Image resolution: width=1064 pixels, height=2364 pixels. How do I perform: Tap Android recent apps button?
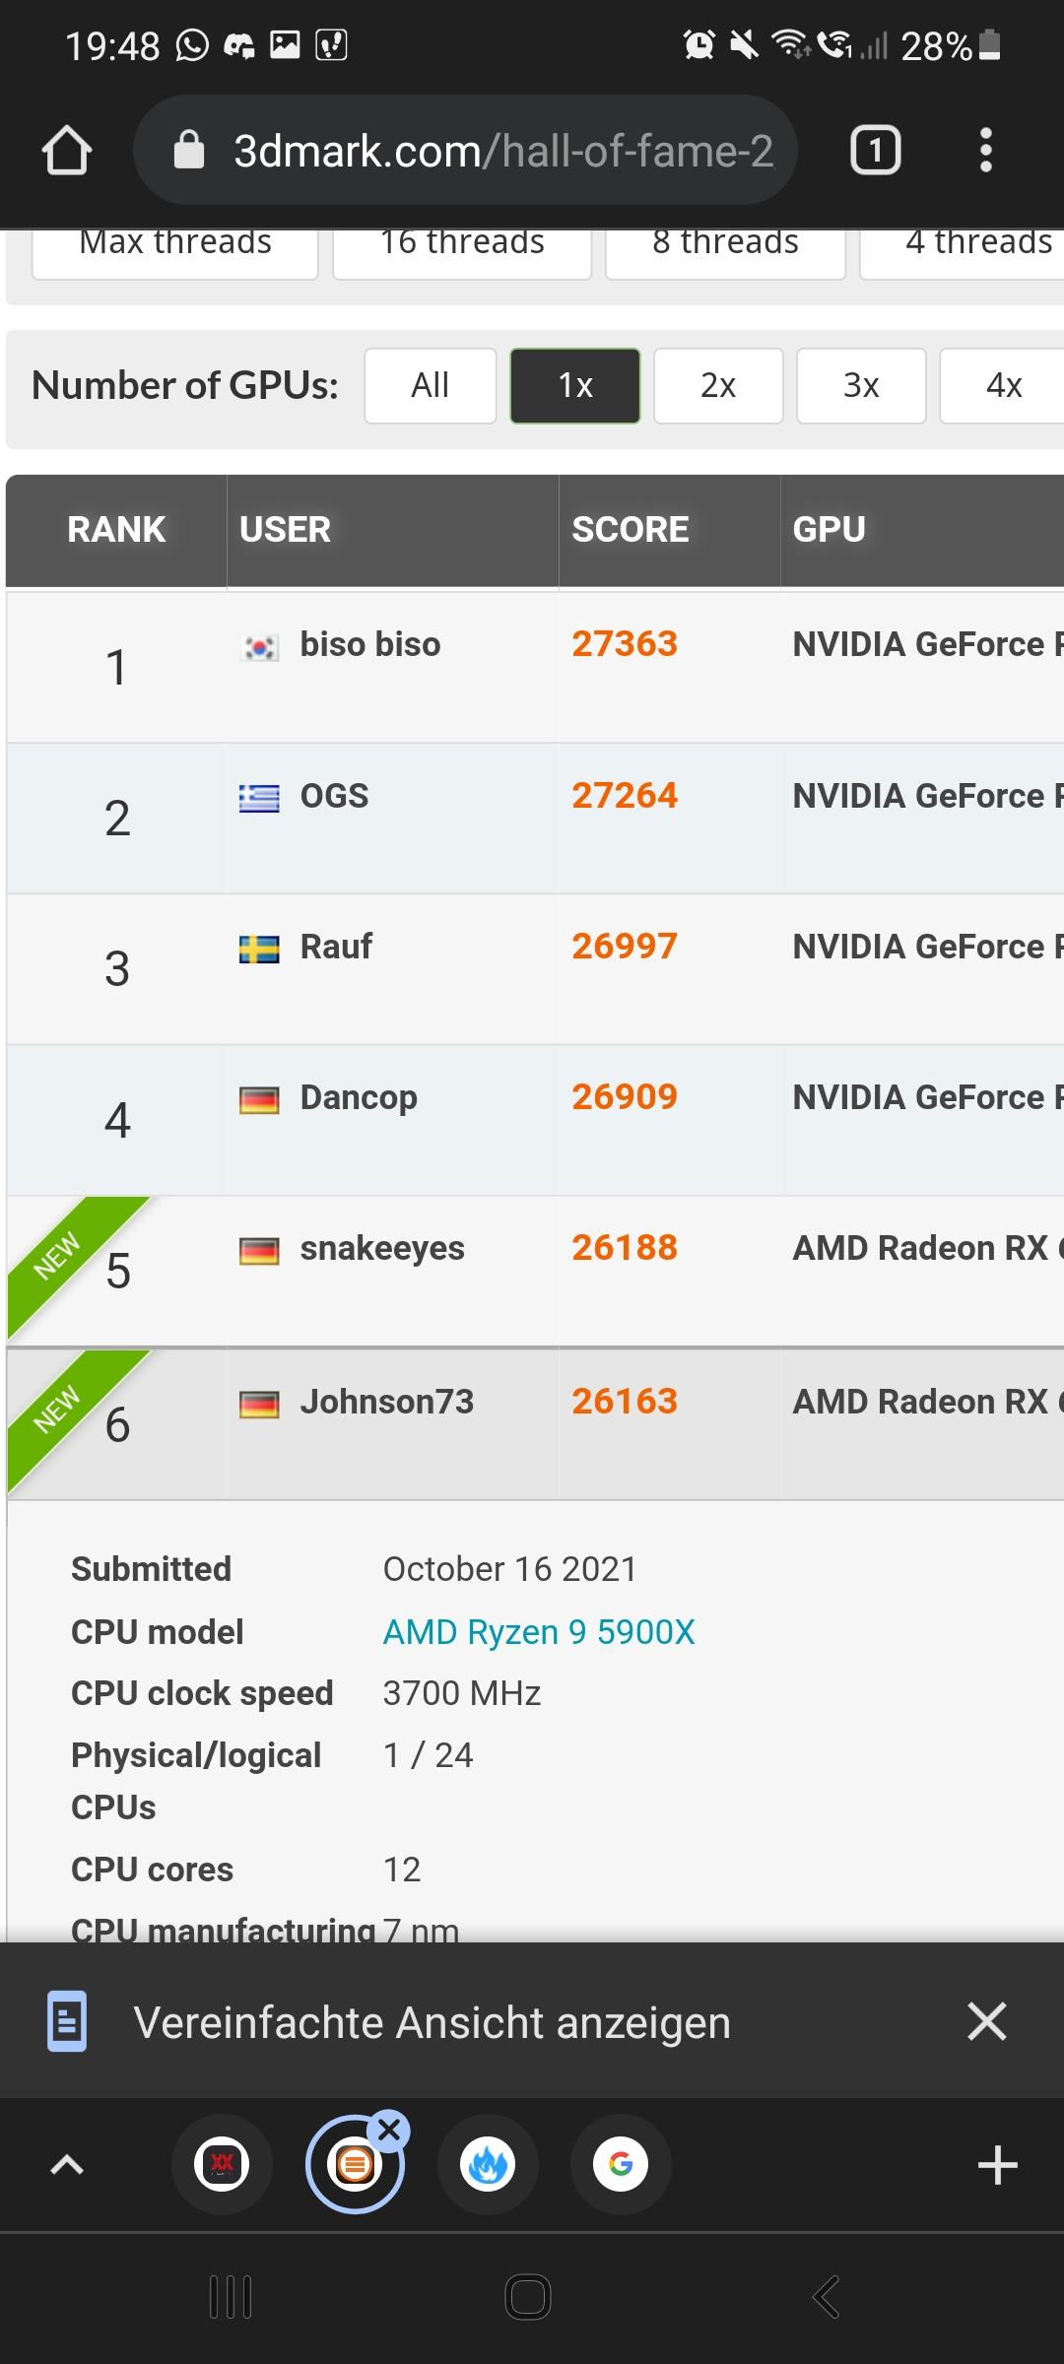pos(232,2297)
